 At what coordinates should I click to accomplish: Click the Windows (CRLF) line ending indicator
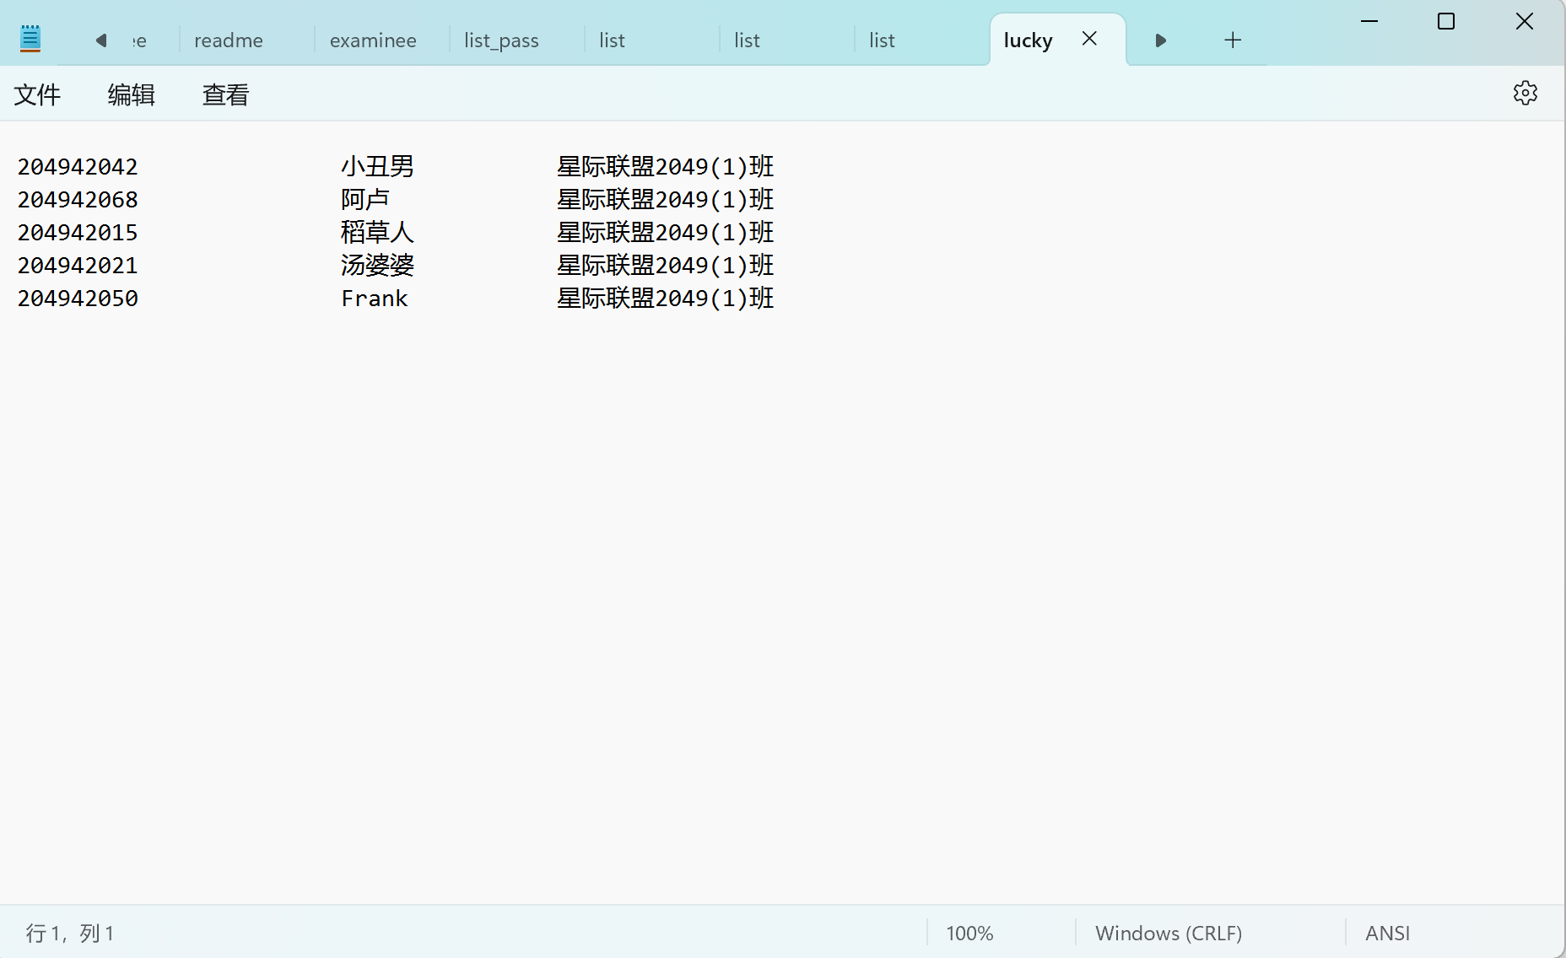tap(1169, 934)
